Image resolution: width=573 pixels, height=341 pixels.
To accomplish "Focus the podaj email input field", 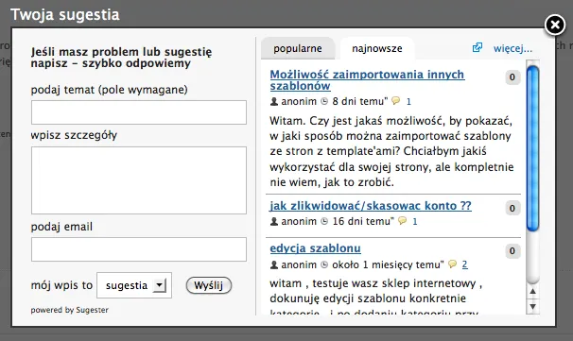I will [139, 249].
